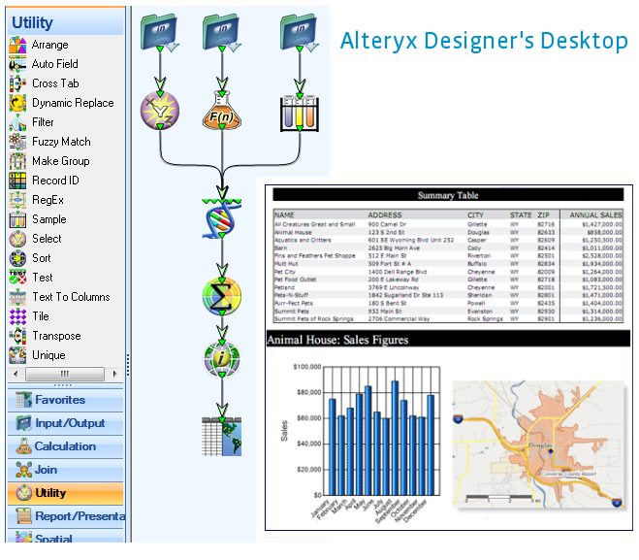
Task: Click the first Input folder node on canvas
Action: tap(160, 33)
